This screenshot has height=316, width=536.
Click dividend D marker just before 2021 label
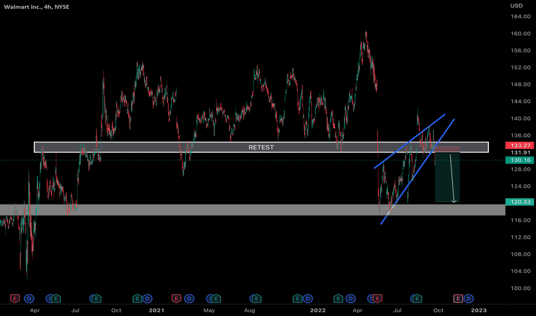[147, 299]
